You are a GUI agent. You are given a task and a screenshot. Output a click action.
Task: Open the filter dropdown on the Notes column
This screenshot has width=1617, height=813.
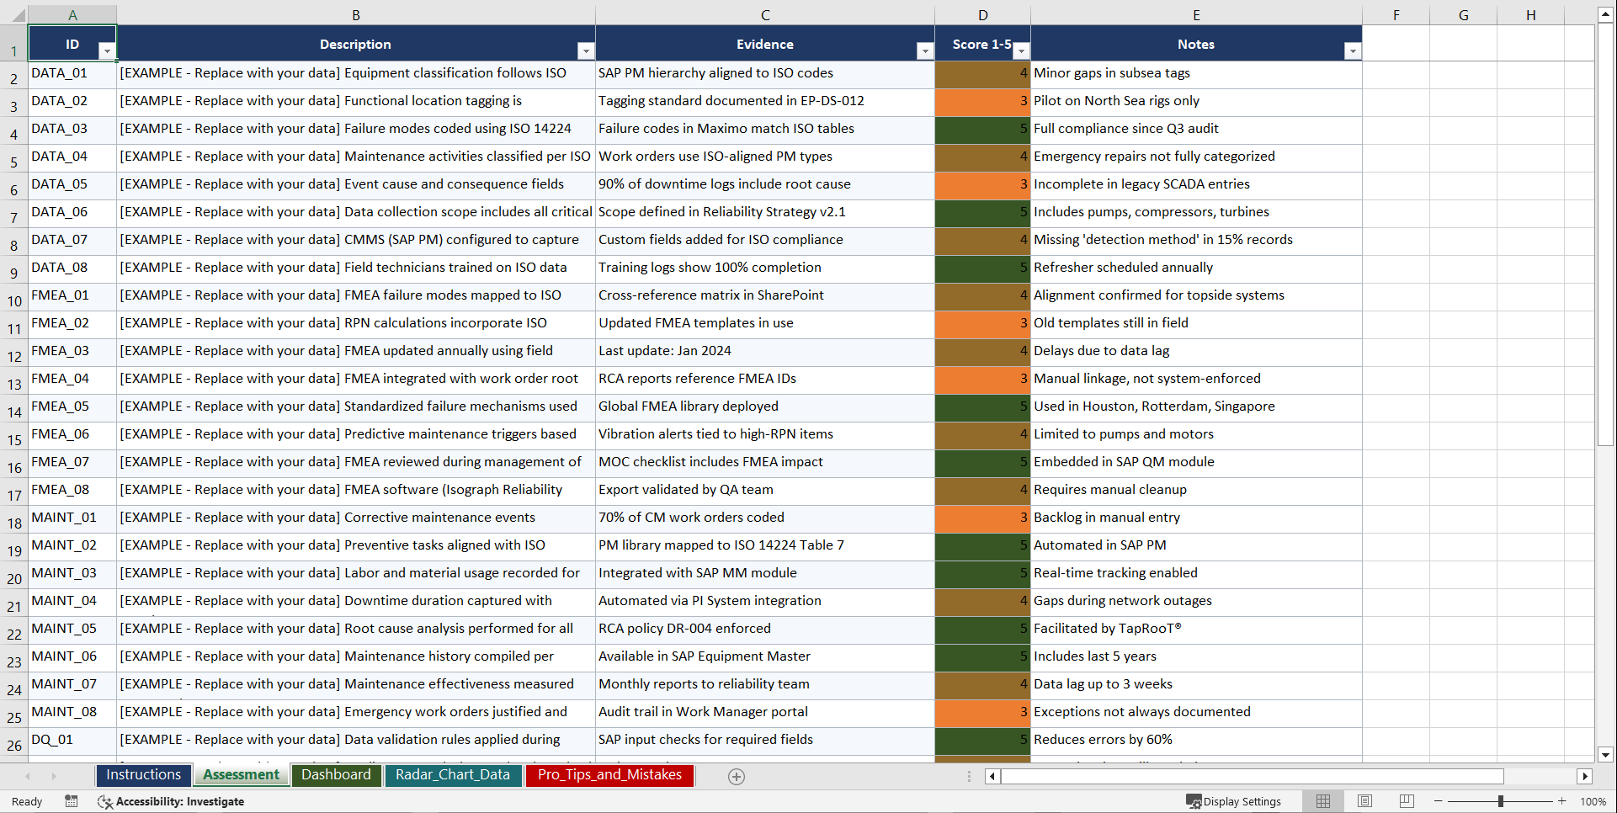click(1352, 50)
